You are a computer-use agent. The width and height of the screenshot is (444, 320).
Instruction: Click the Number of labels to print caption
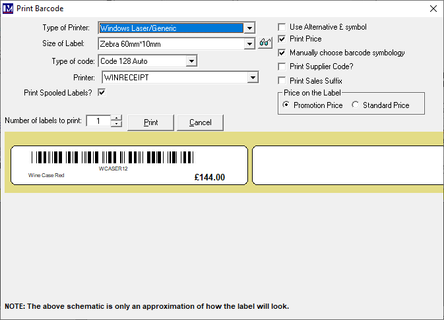pyautogui.click(x=44, y=120)
